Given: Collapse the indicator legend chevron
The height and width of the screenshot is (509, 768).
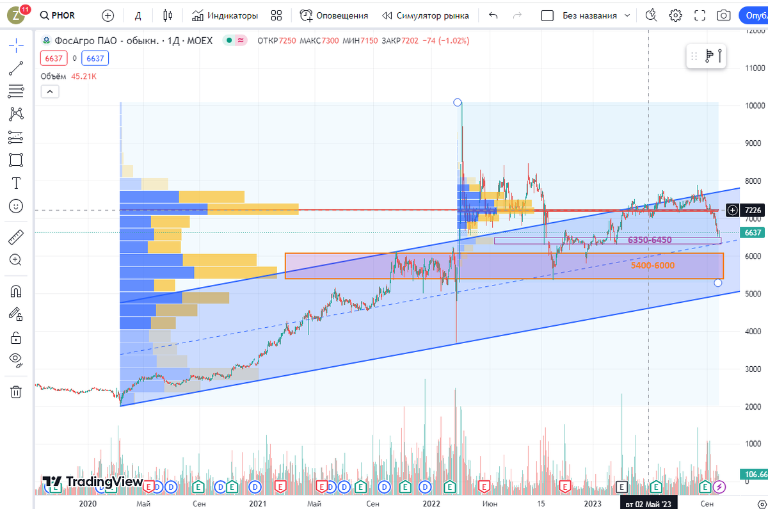Looking at the screenshot, I should (x=50, y=92).
